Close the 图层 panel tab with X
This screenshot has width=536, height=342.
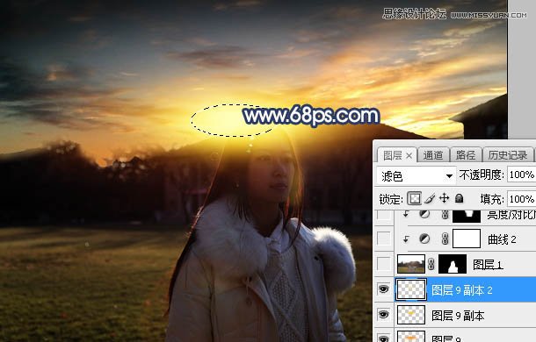tap(409, 156)
